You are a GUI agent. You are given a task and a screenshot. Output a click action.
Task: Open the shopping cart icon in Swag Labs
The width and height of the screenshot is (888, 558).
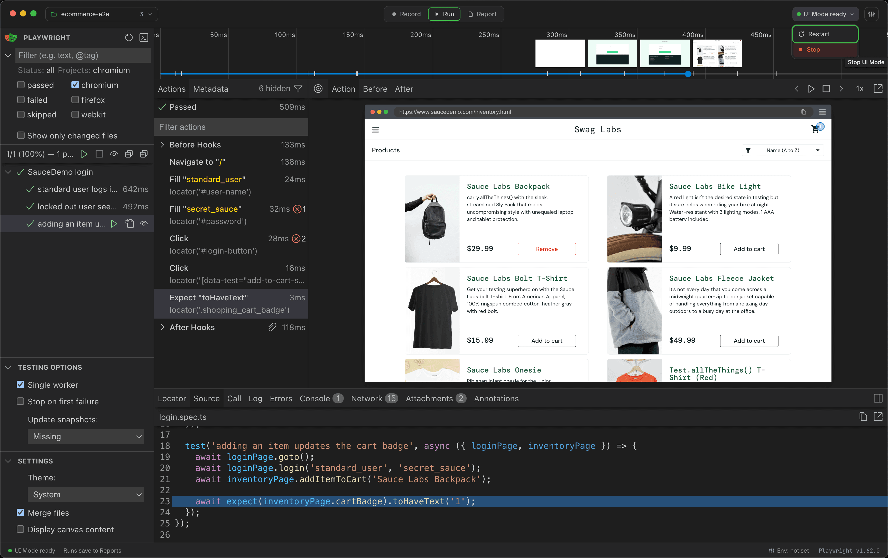point(815,129)
